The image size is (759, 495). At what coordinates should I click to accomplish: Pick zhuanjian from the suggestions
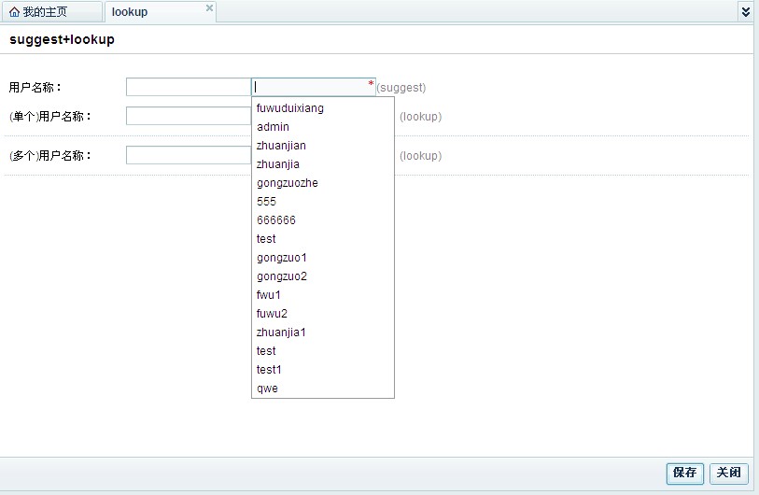pyautogui.click(x=323, y=146)
